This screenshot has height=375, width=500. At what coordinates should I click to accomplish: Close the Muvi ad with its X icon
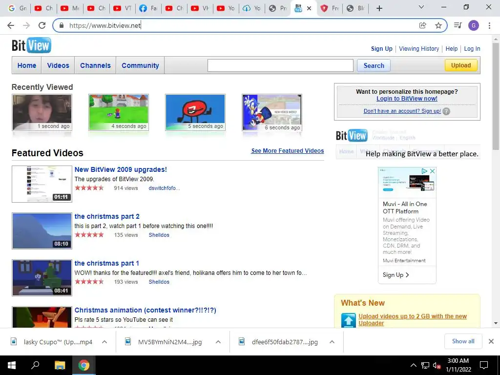(x=432, y=171)
